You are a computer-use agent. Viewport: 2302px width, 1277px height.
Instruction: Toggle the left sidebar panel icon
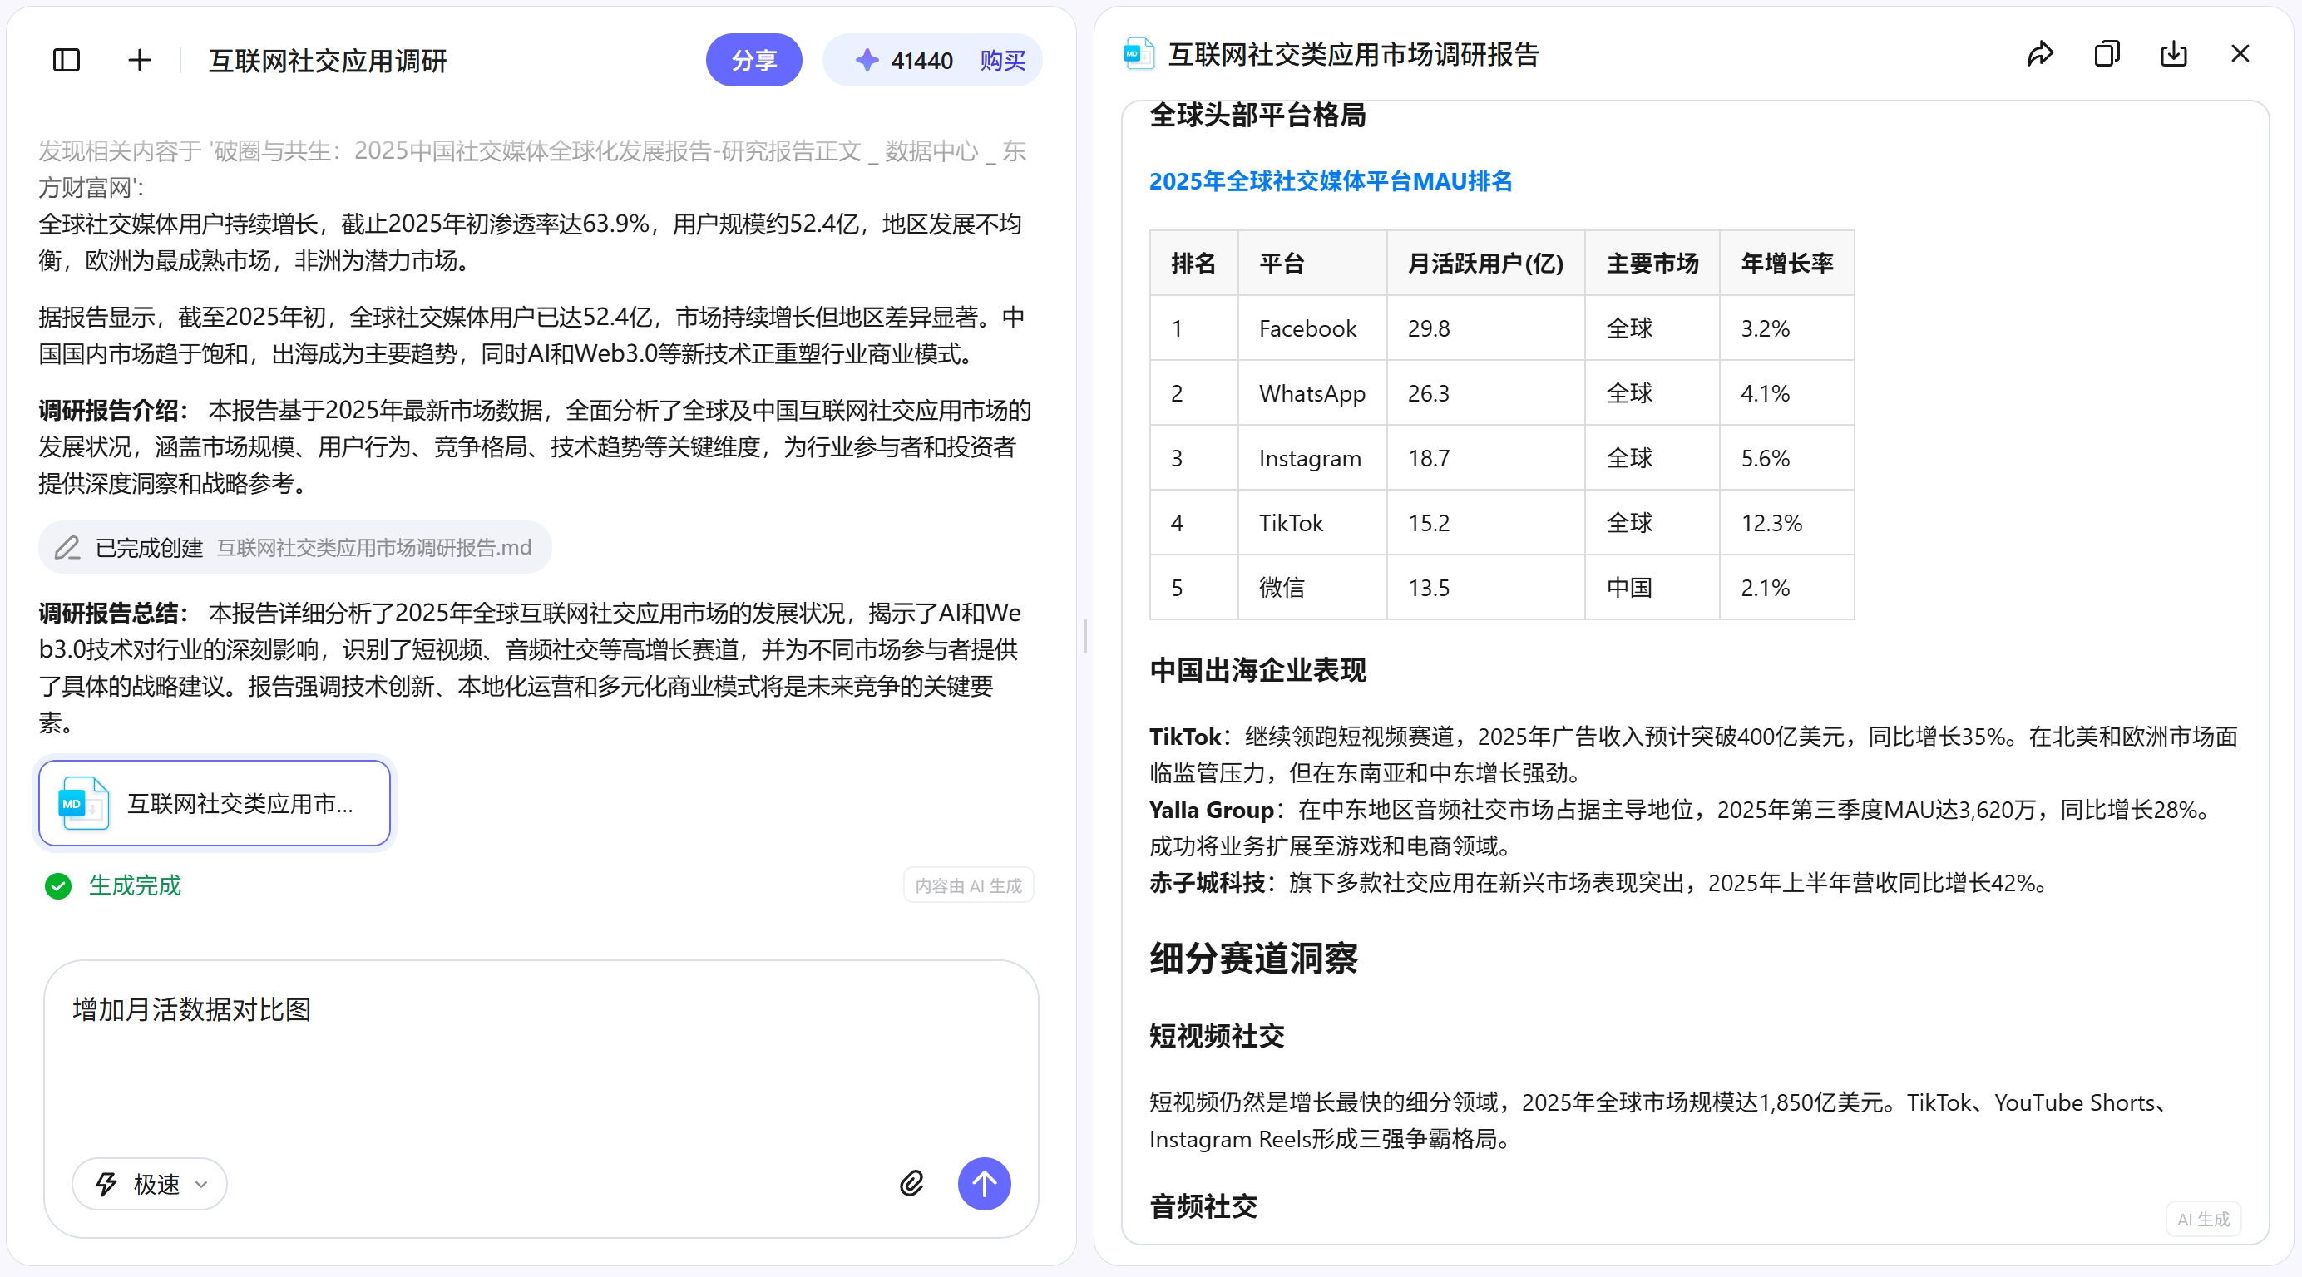click(x=67, y=61)
